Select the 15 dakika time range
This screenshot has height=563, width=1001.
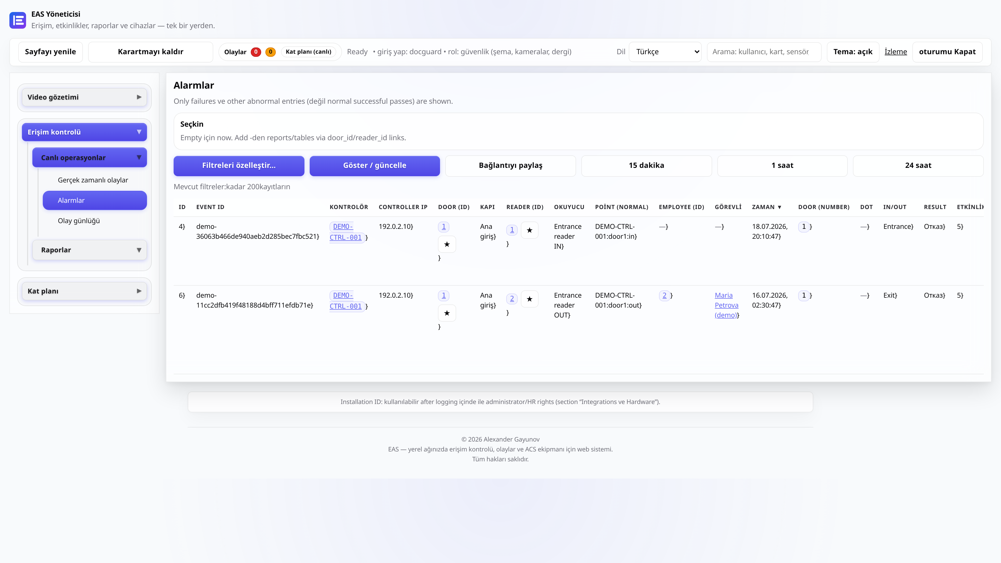pos(646,166)
